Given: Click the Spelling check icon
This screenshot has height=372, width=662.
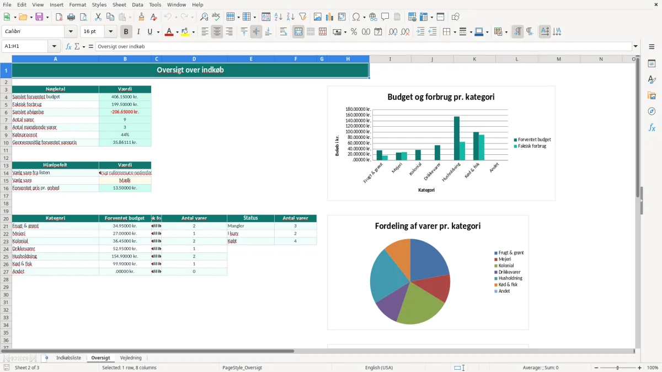Looking at the screenshot, I should [x=216, y=17].
